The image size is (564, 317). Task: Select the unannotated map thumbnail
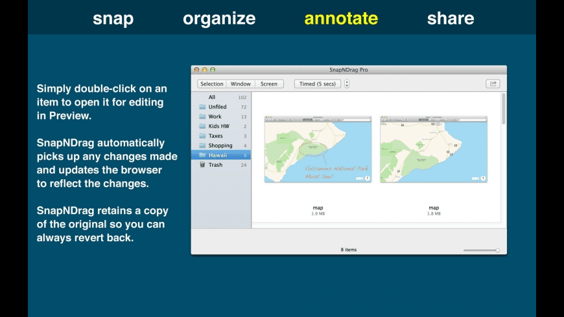click(x=434, y=149)
